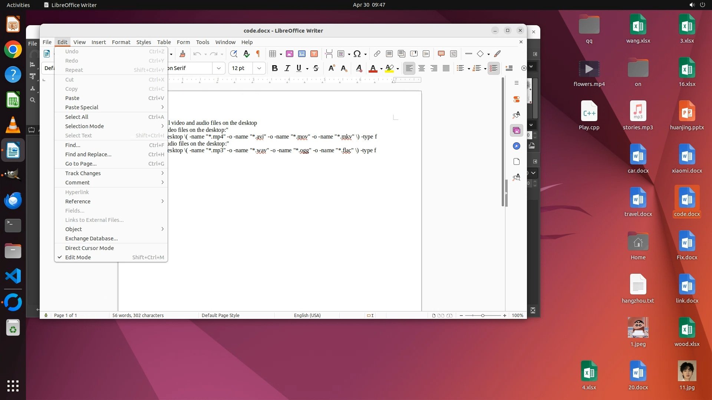The image size is (712, 400).
Task: Toggle Edit Mode in the menu
Action: tap(78, 257)
